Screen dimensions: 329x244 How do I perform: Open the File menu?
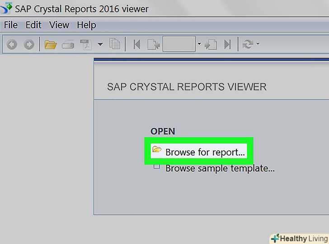pos(11,25)
